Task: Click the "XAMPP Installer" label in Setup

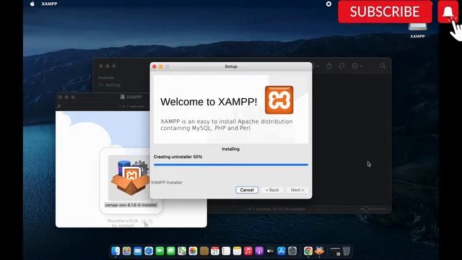Action: click(167, 183)
